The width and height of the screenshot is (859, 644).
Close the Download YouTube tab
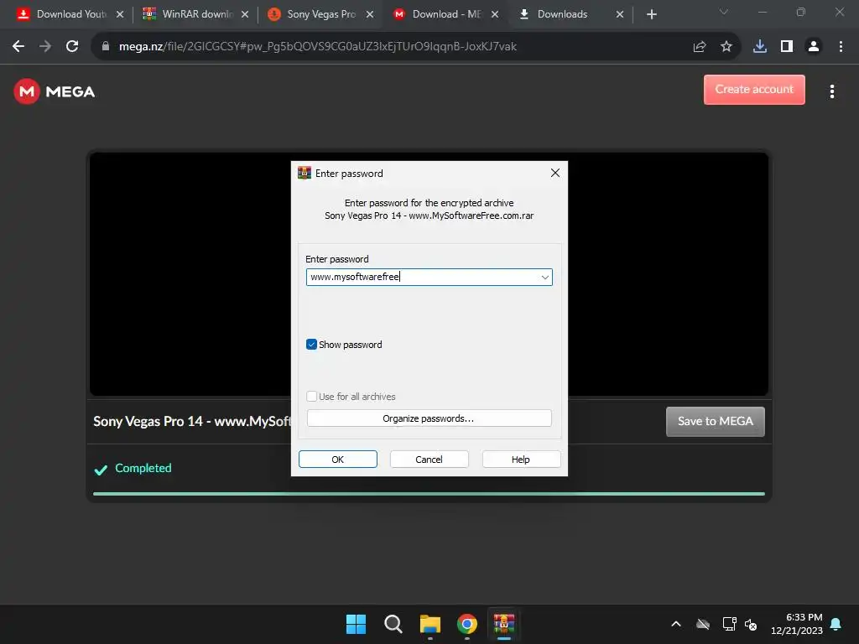(120, 14)
